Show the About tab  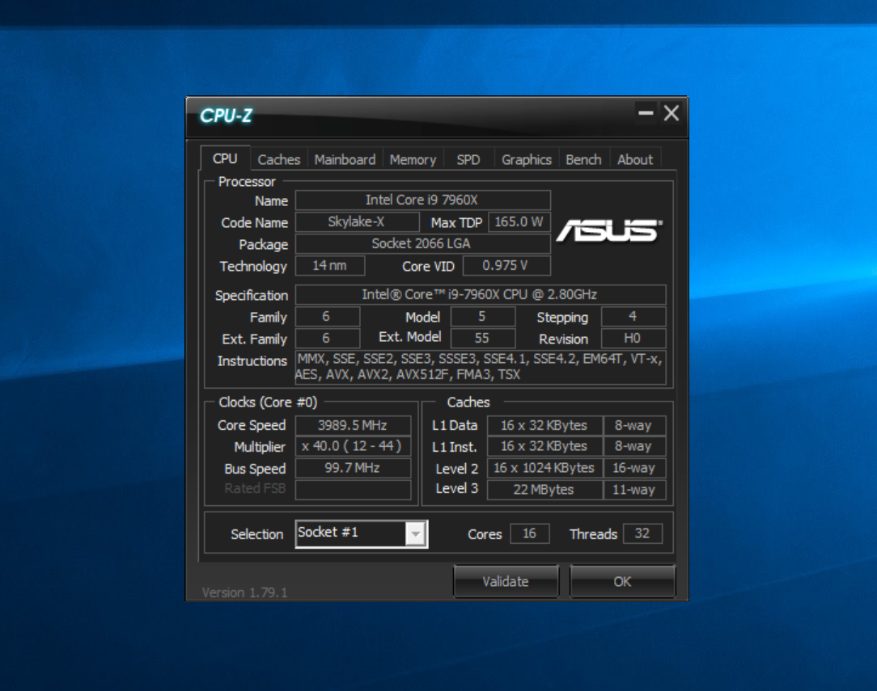tap(635, 160)
